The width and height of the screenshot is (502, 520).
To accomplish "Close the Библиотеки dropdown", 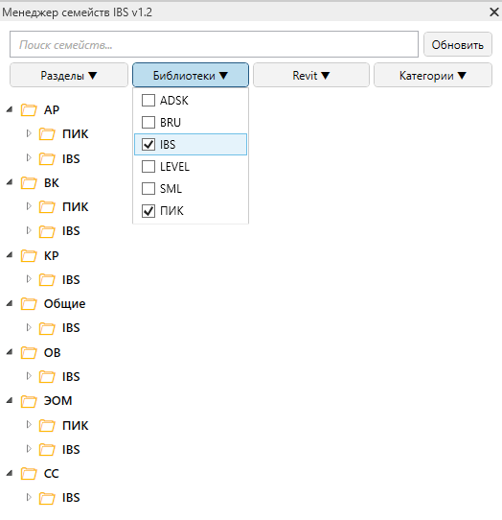I will (191, 75).
